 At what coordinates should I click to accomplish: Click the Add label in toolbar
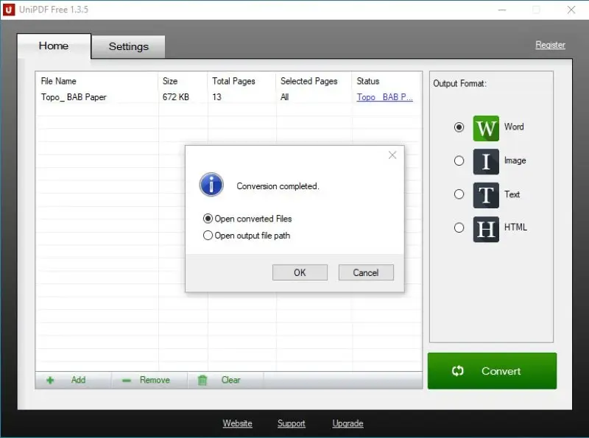(x=78, y=380)
